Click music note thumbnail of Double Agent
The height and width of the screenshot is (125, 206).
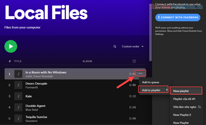pos(18,107)
